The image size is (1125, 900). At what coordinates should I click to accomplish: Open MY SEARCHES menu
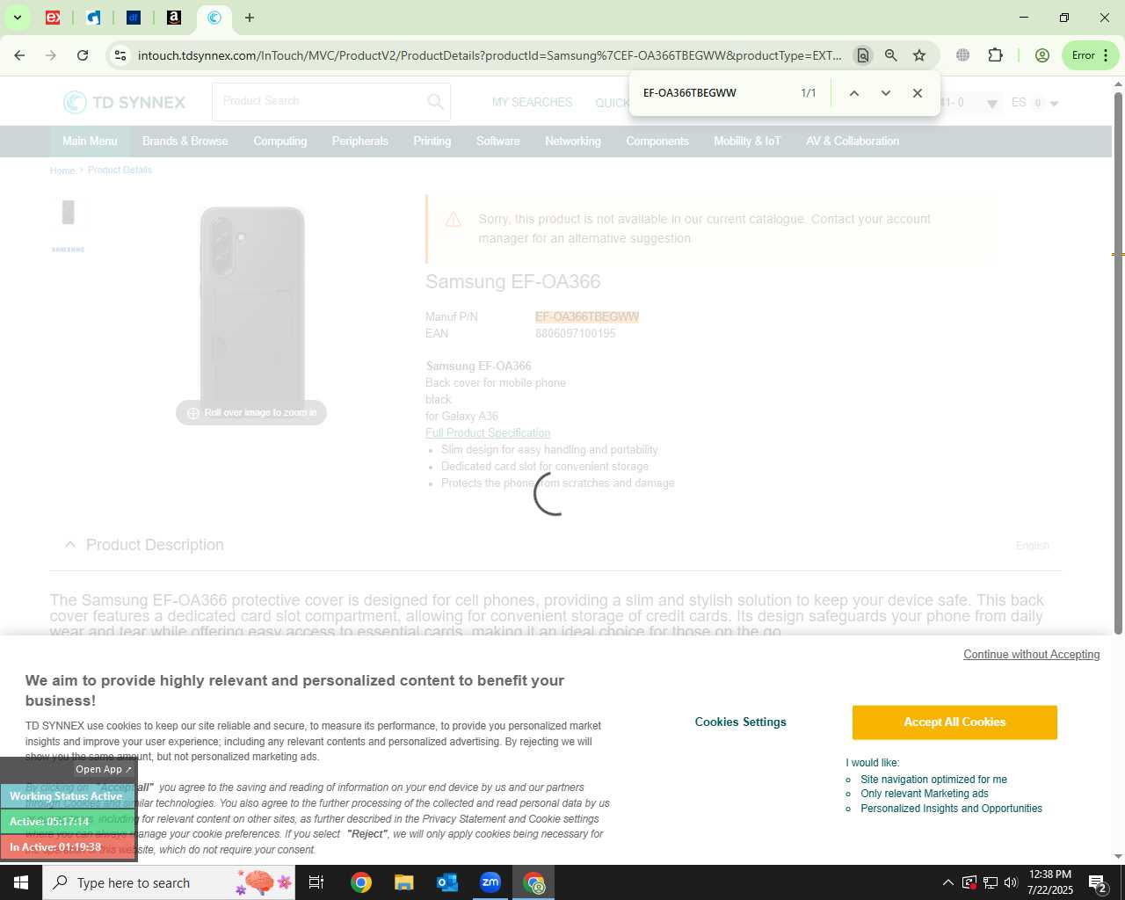pos(532,103)
